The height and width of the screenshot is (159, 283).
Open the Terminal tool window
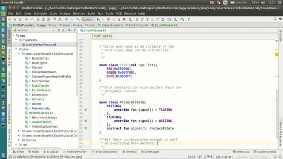[x=130, y=152]
